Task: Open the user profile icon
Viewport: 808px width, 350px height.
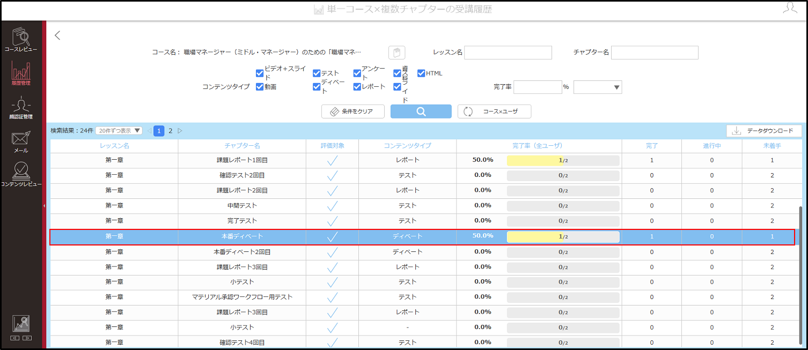Action: click(790, 8)
